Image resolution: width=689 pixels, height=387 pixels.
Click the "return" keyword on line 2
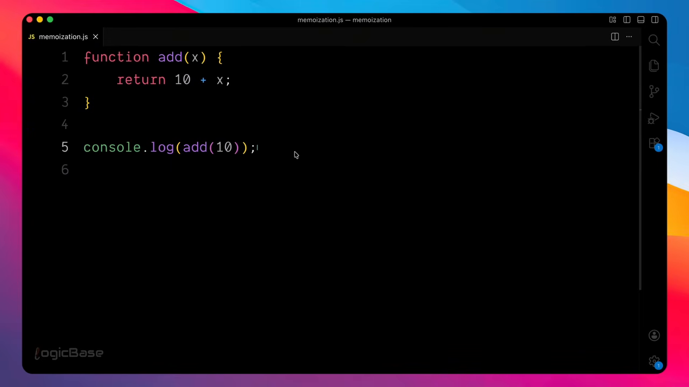(x=141, y=80)
